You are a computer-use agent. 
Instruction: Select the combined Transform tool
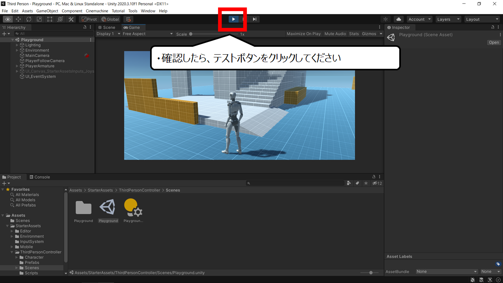click(x=61, y=19)
